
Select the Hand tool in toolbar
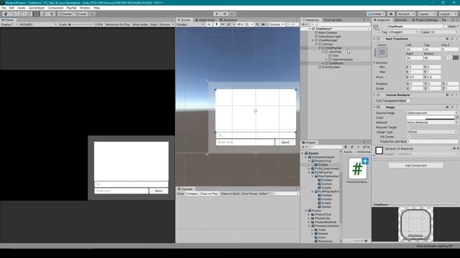click(x=6, y=14)
